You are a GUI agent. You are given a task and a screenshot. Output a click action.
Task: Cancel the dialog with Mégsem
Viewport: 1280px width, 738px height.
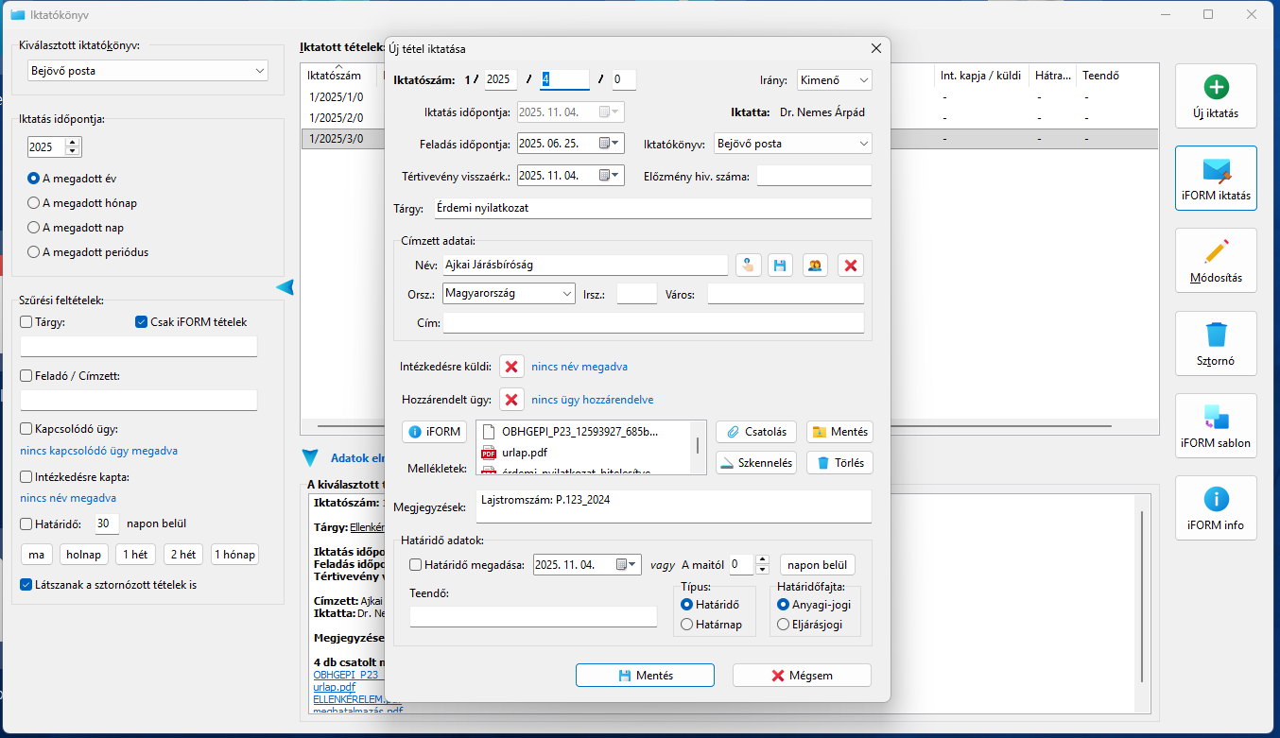point(802,676)
